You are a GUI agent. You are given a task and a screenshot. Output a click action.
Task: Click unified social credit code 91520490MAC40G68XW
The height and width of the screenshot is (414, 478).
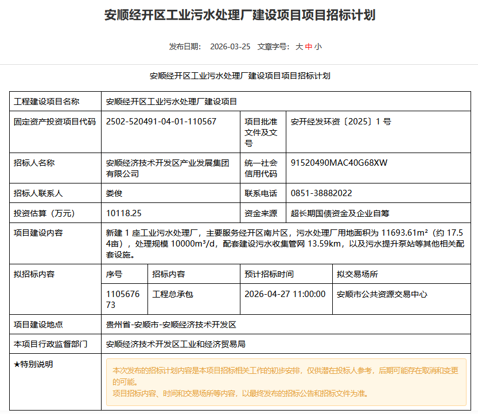tap(339, 163)
